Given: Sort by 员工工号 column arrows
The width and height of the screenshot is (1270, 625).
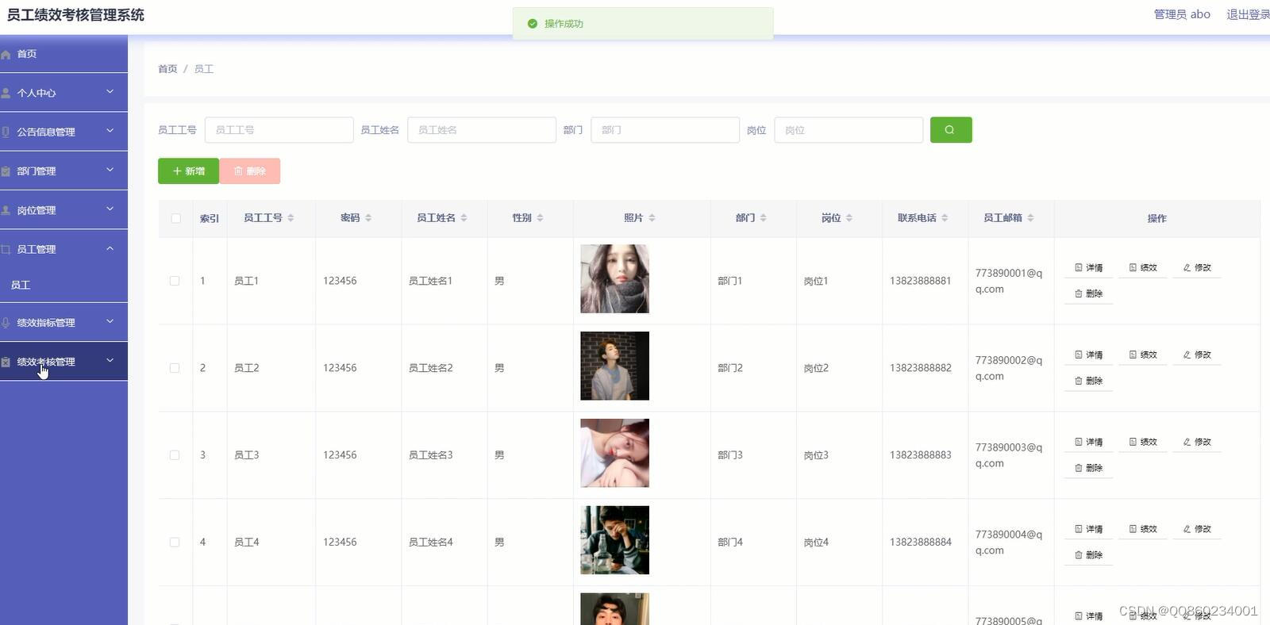Looking at the screenshot, I should [x=291, y=218].
